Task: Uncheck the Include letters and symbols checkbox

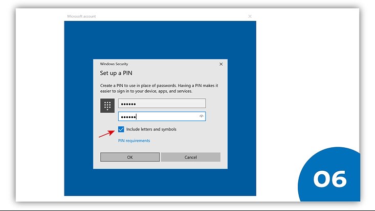Action: coord(121,129)
